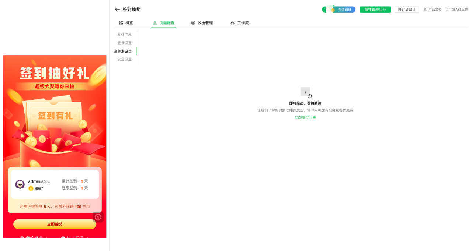472x251 pixels.
Task: Click the back arrow beside 签到抽奖
Action: [117, 10]
